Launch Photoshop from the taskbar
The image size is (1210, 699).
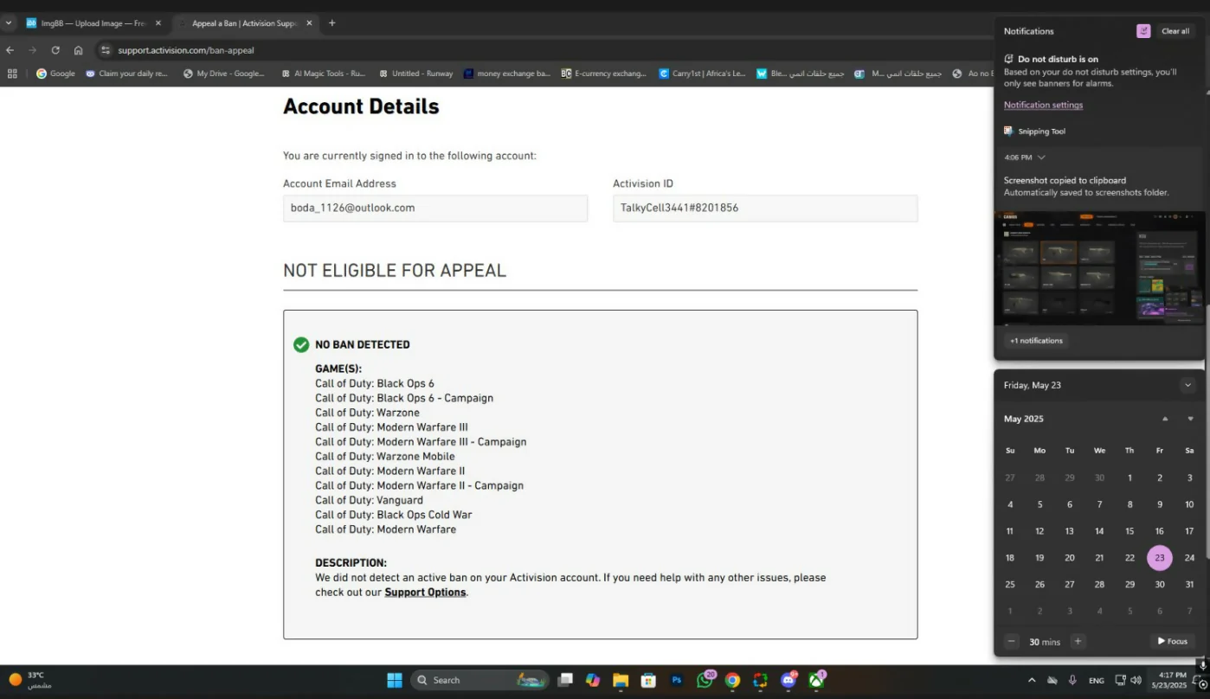click(x=677, y=680)
